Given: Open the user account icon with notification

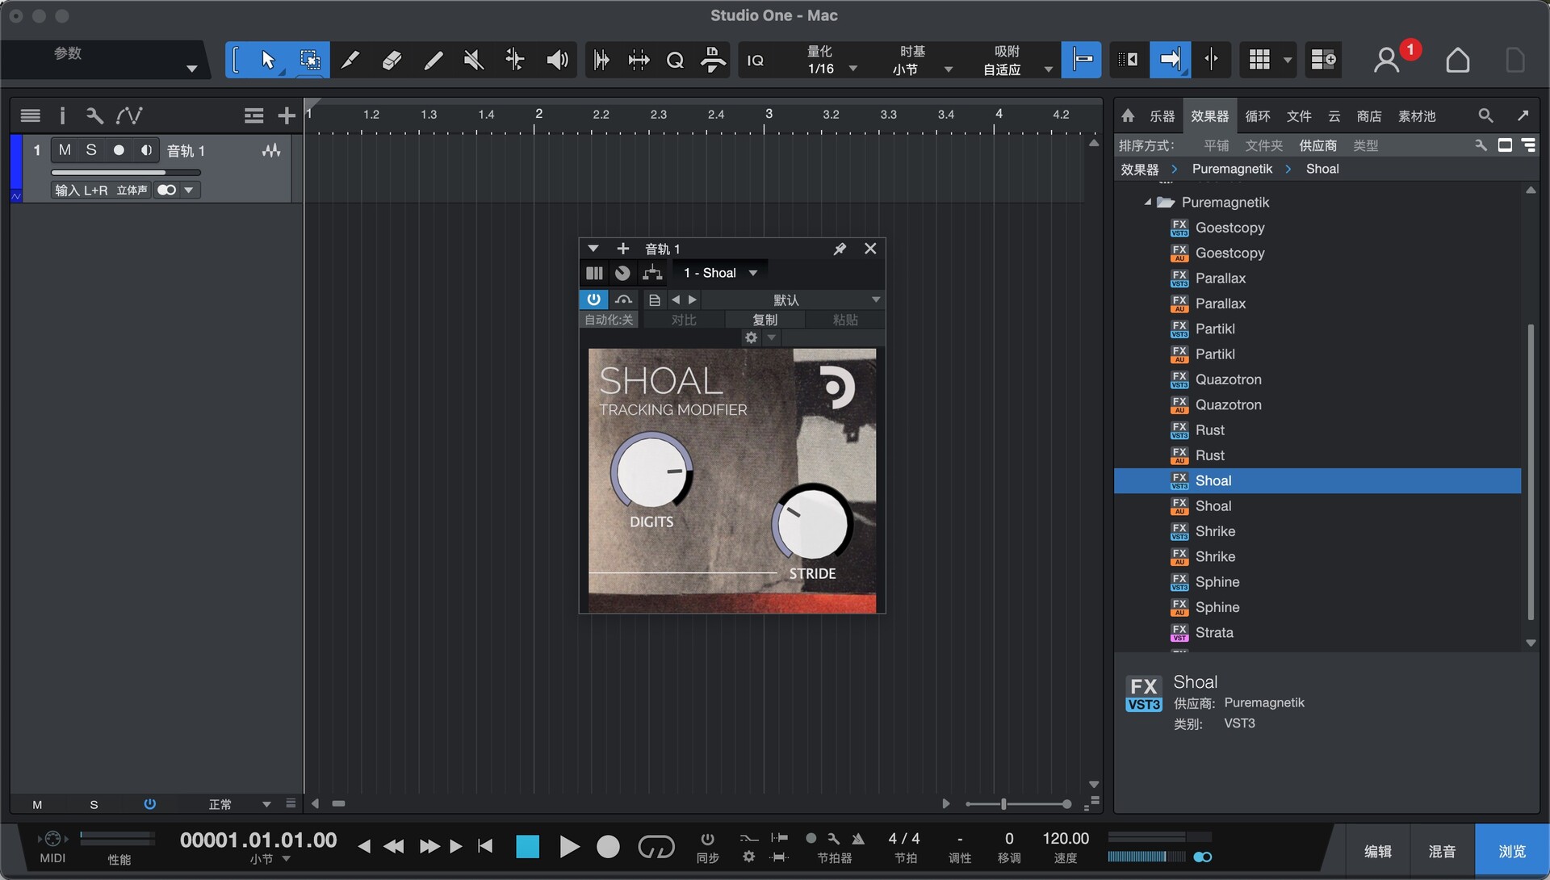Looking at the screenshot, I should 1387,60.
